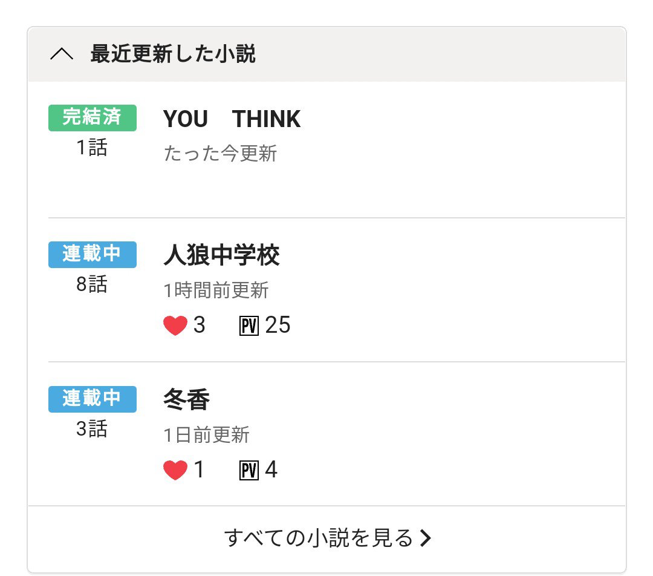The height and width of the screenshot is (576, 653).
Task: Click the たった今更新 timestamp text
Action: tap(220, 154)
